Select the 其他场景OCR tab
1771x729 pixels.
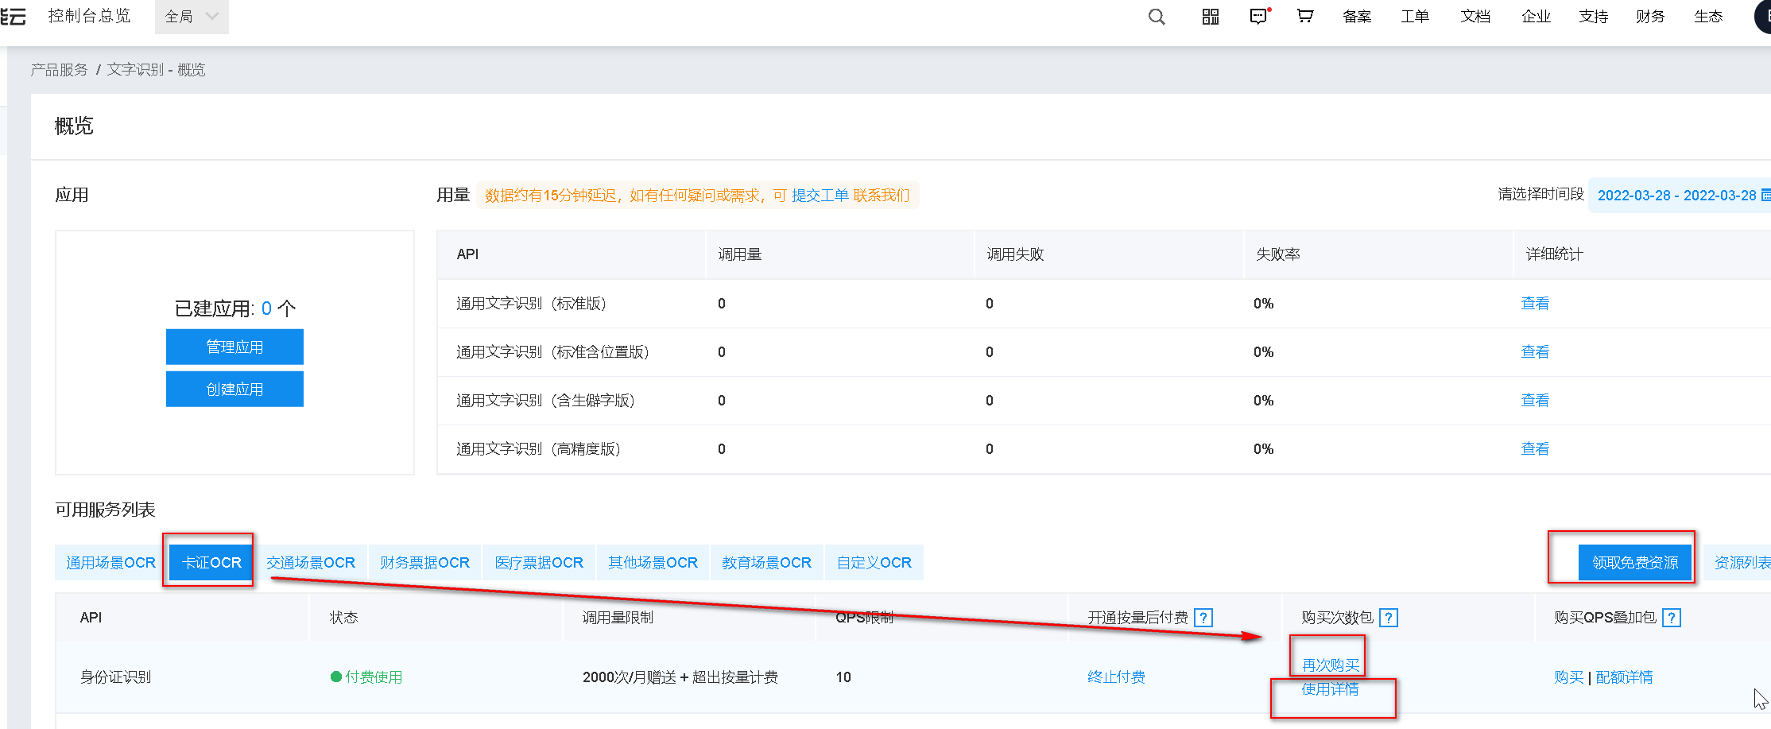click(653, 563)
